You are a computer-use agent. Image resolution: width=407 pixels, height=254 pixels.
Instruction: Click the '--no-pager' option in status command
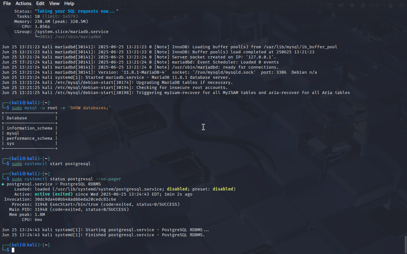pos(108,179)
